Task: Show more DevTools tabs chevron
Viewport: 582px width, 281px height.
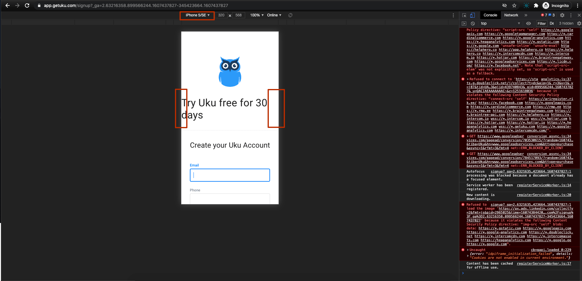Action: (526, 15)
